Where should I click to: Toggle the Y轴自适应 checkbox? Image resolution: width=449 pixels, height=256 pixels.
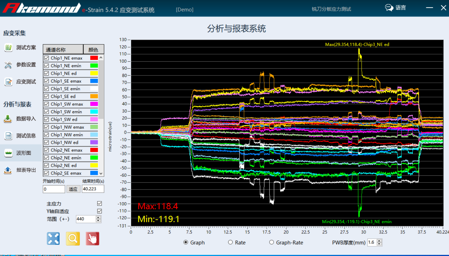[99, 211]
